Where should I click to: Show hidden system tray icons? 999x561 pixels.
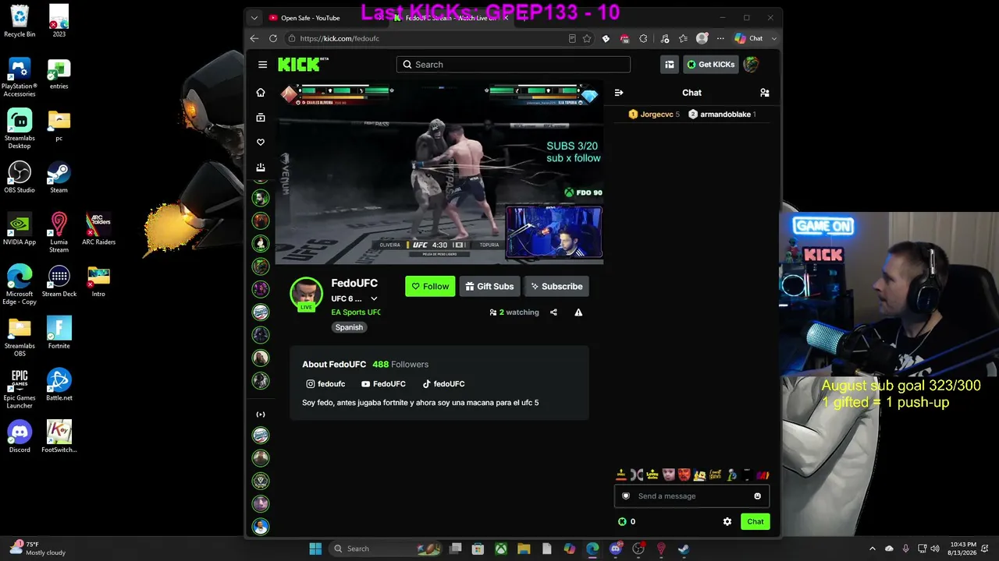[x=873, y=549]
